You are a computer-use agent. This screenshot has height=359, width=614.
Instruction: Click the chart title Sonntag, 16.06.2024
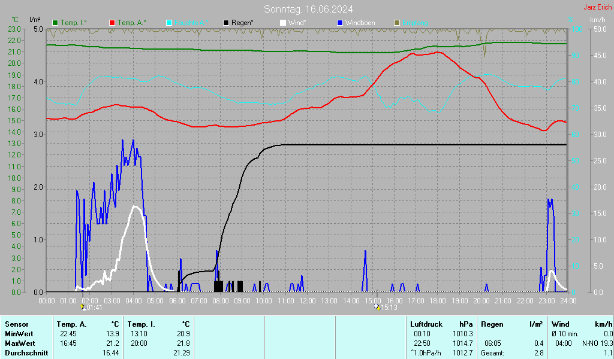(308, 9)
